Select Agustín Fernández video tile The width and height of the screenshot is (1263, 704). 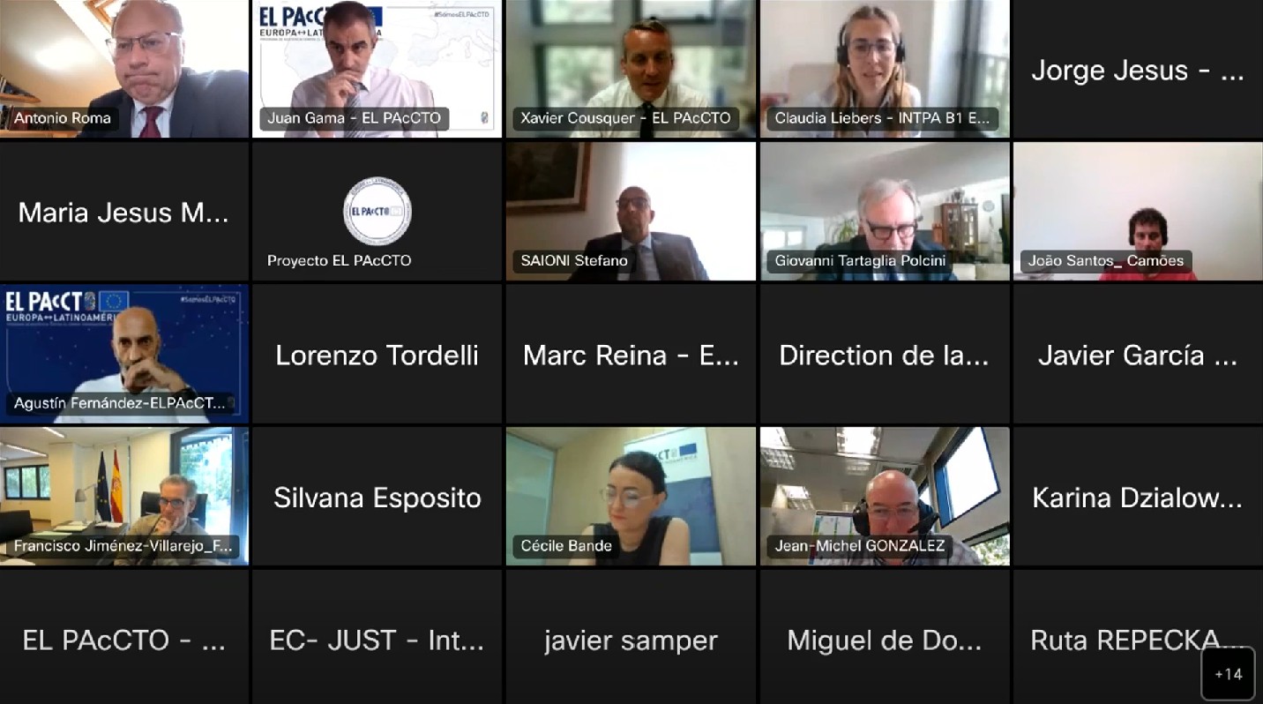point(124,354)
